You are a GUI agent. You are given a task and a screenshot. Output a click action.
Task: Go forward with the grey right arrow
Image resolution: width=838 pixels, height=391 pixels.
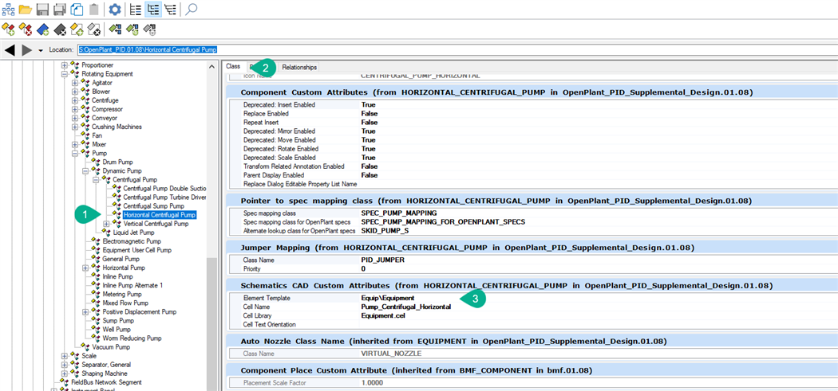click(26, 50)
